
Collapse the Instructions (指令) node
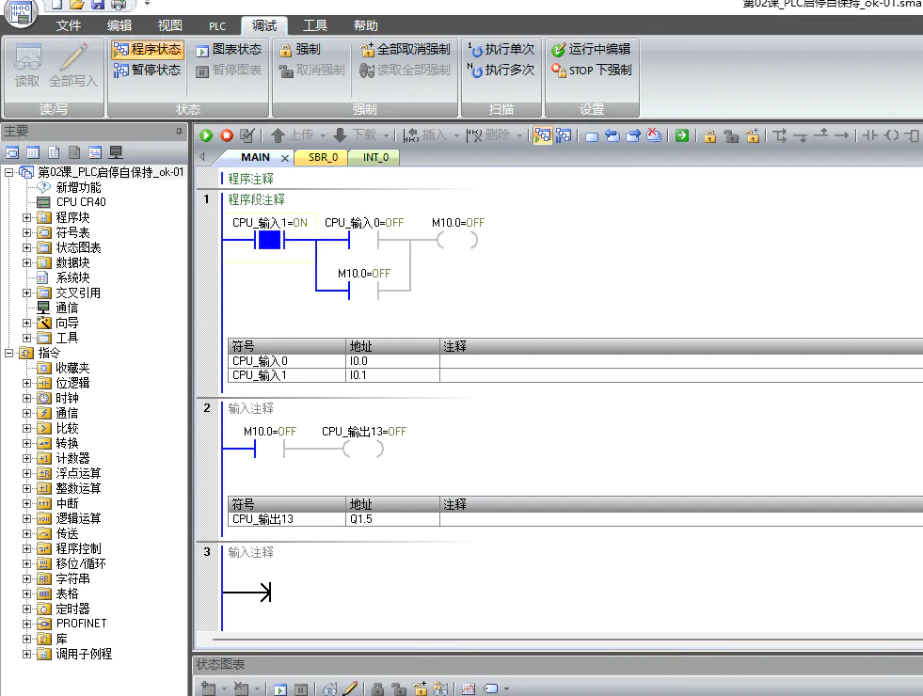(8, 353)
